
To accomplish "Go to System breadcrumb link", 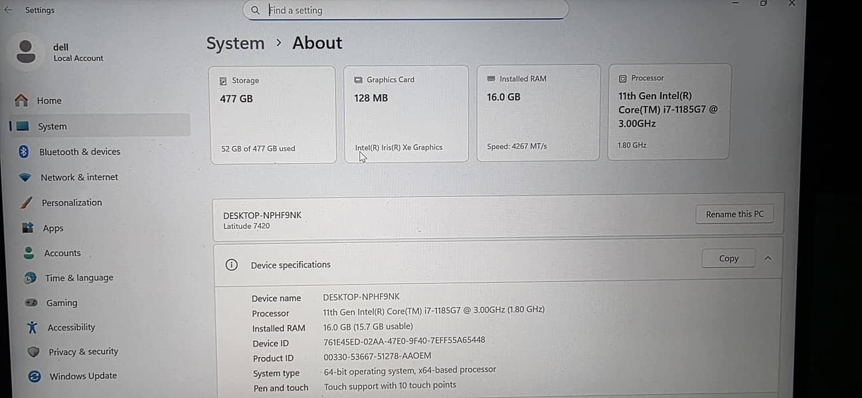I will tap(235, 43).
